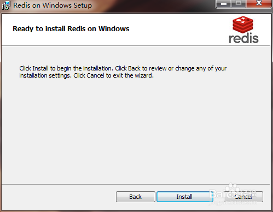Click the Redis logo in the header
The image size is (273, 212).
click(243, 30)
